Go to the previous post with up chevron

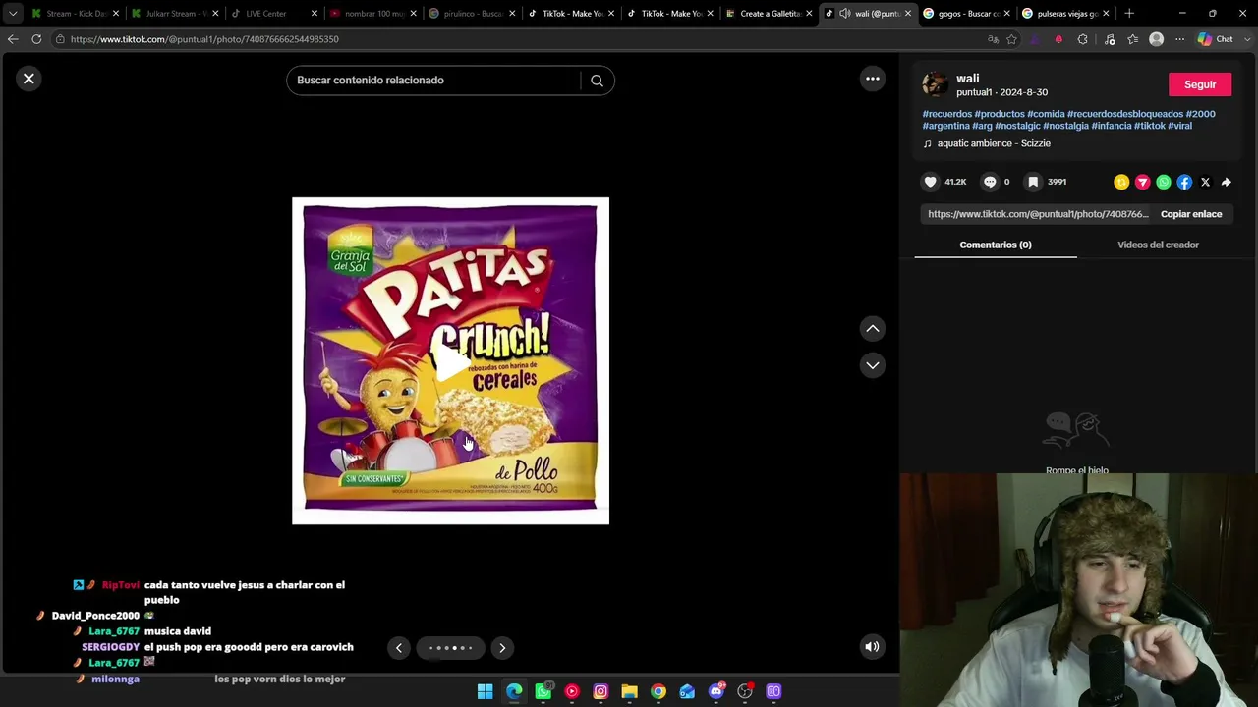(873, 329)
